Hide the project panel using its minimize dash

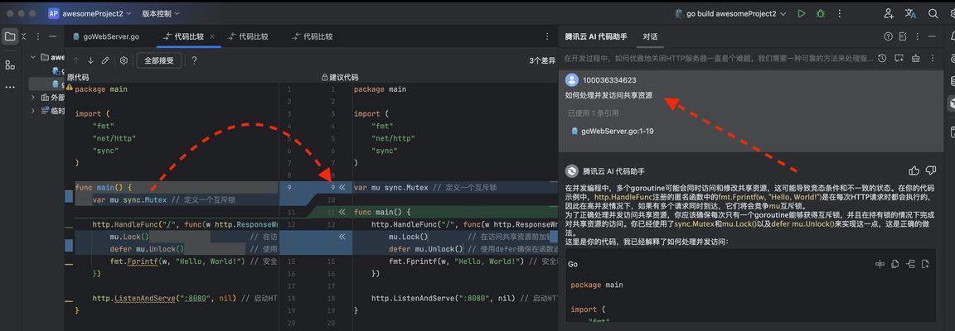(53, 36)
